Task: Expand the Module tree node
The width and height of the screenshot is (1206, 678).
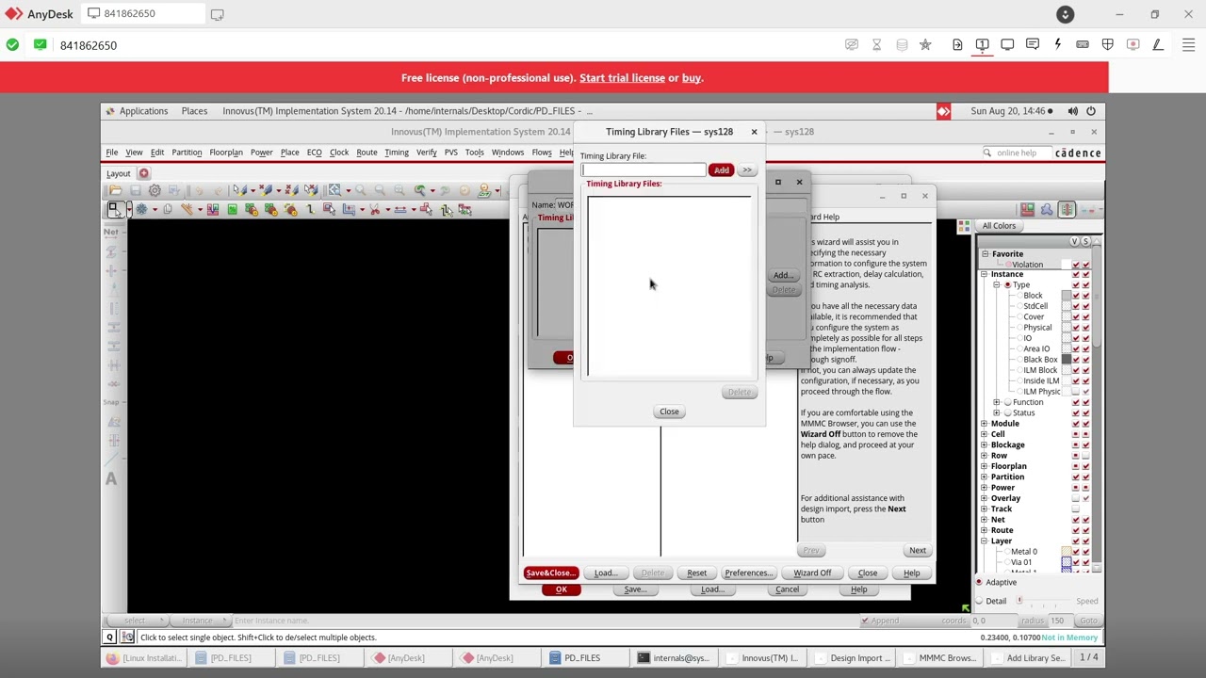Action: 985,424
